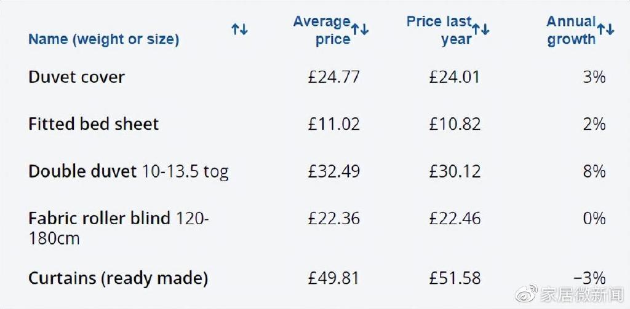Image resolution: width=630 pixels, height=309 pixels.
Task: Select the Curtains (ready made) row
Action: click(118, 278)
